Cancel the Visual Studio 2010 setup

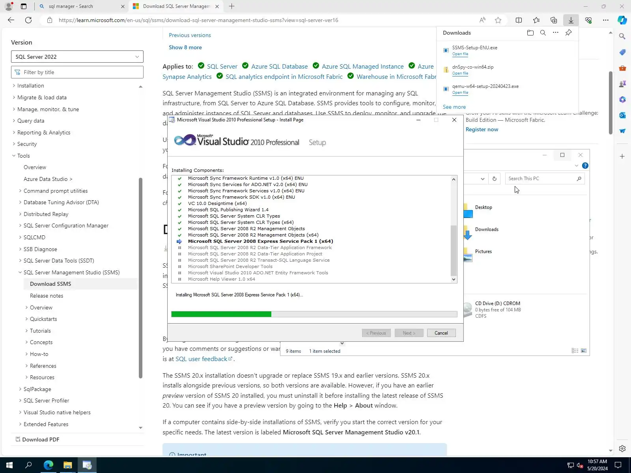tap(441, 333)
